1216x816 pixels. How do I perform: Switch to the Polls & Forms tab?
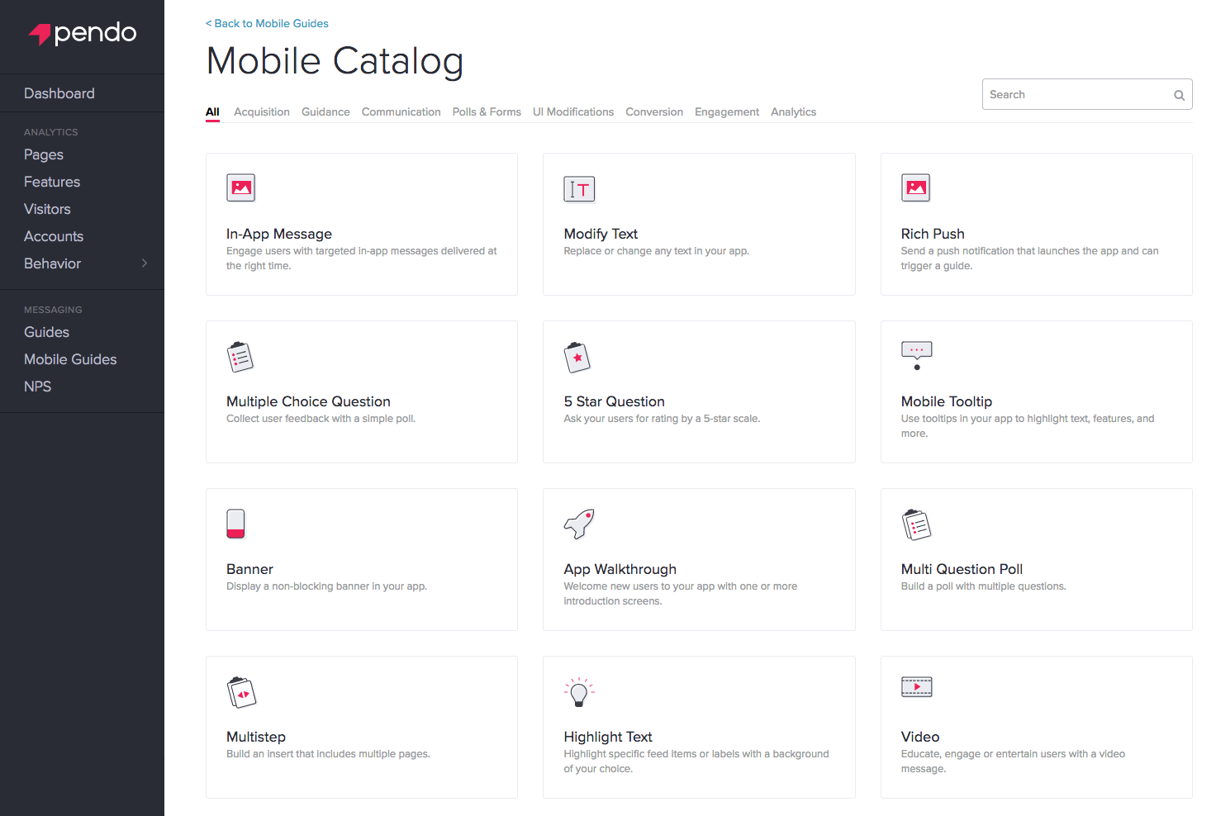[x=487, y=111]
